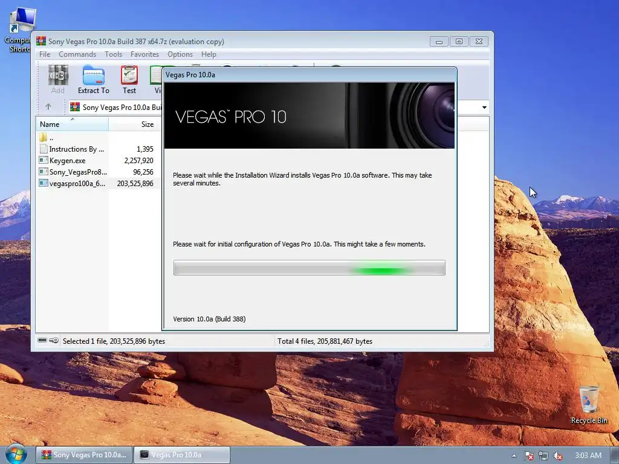This screenshot has height=464, width=619.
Task: Click the Action Center flag tray icon
Action: [x=529, y=456]
